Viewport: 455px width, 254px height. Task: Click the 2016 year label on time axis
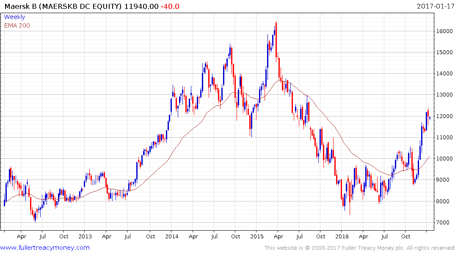[342, 236]
